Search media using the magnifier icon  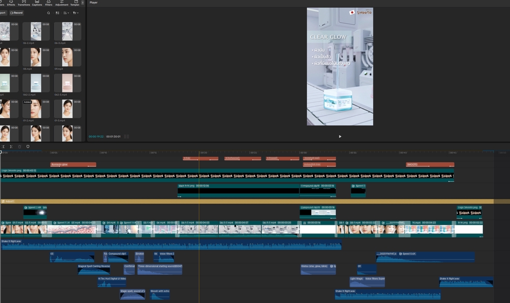(x=48, y=13)
